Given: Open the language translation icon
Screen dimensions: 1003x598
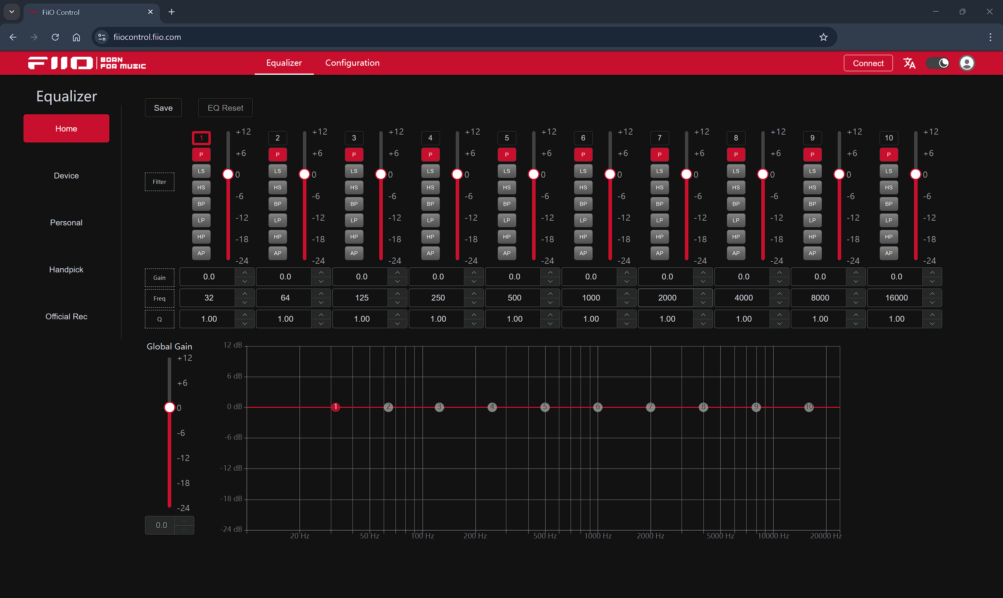Looking at the screenshot, I should [x=909, y=63].
